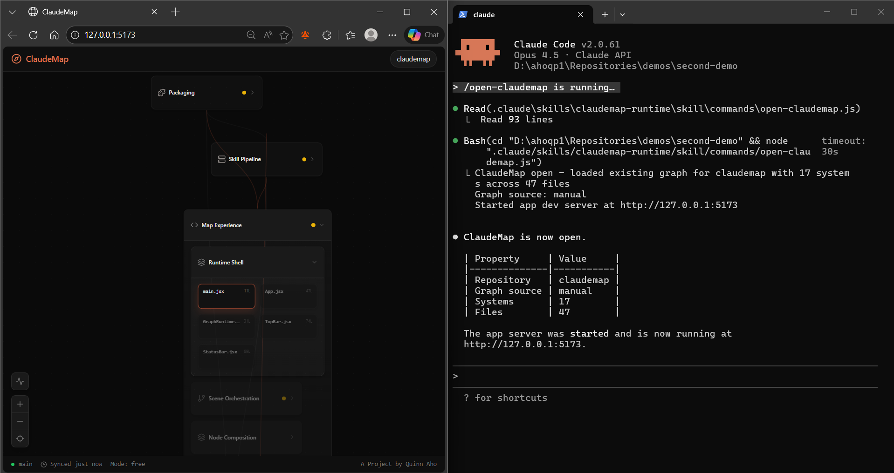Click the Node Composition layers icon
Image resolution: width=894 pixels, height=473 pixels.
tap(201, 437)
